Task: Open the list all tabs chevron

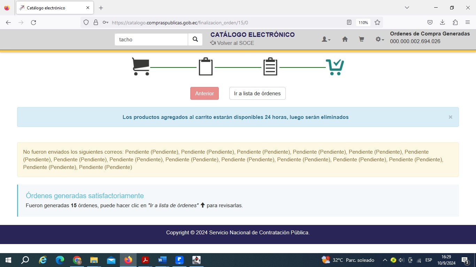Action: [x=407, y=8]
